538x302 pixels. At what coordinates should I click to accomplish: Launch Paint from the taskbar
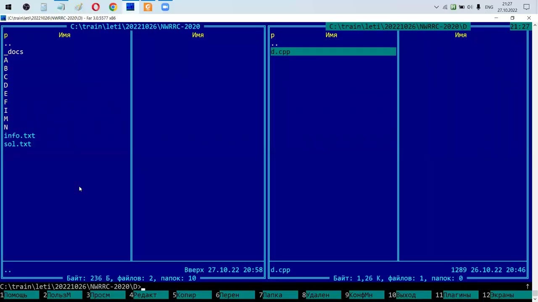pyautogui.click(x=78, y=7)
